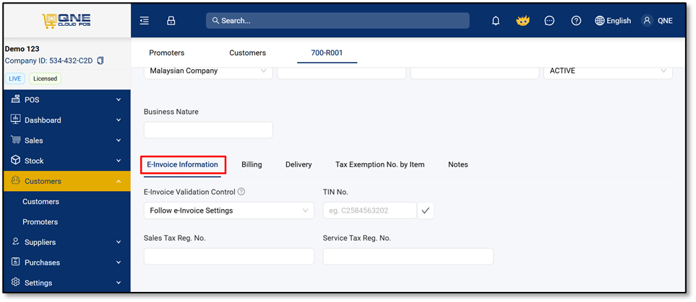Viewport: 696px width, 302px height.
Task: Open the Delivery tab
Action: 298,164
